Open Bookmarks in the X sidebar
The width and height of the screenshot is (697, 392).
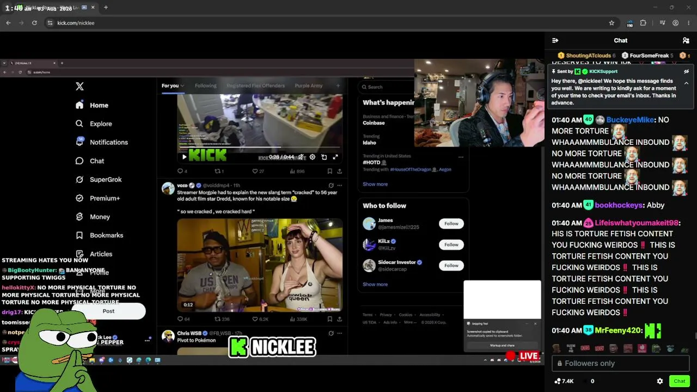click(x=99, y=235)
